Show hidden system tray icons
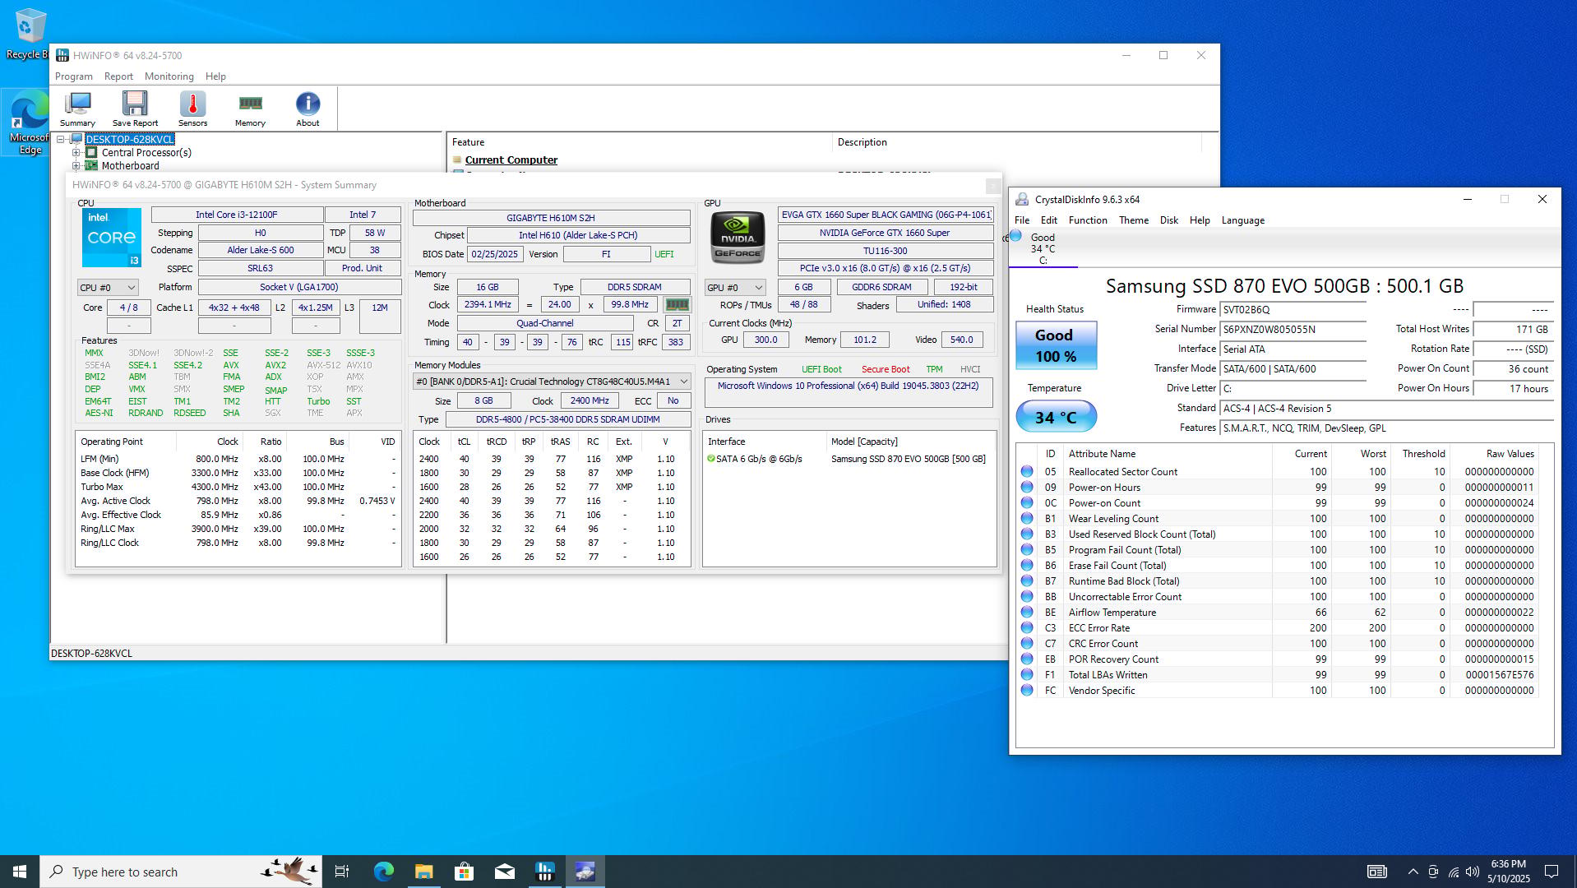 pyautogui.click(x=1413, y=872)
